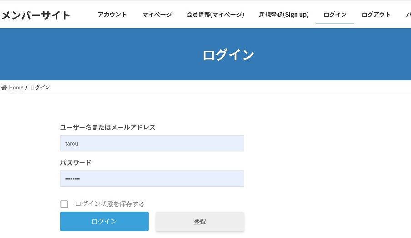Click the house icon in the breadcrumb

(4, 87)
